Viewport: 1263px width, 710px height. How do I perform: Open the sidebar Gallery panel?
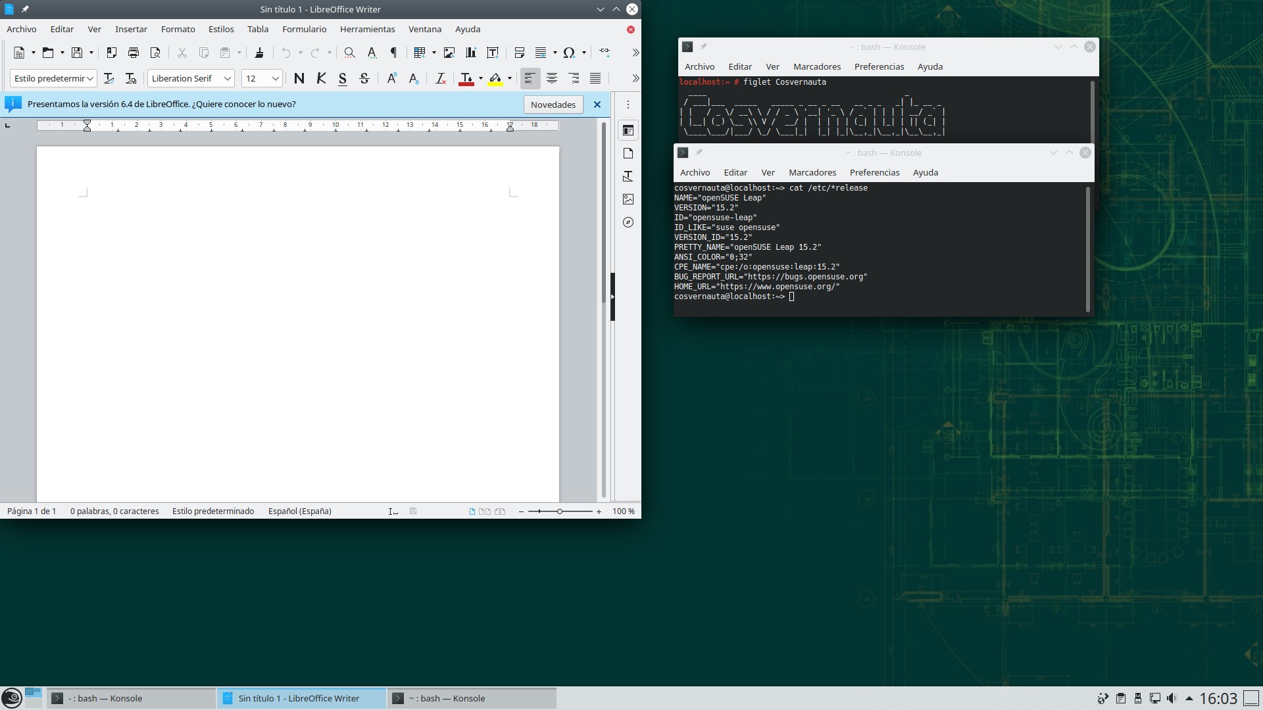(x=628, y=199)
